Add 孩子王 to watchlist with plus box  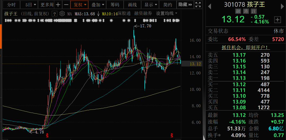(278, 20)
